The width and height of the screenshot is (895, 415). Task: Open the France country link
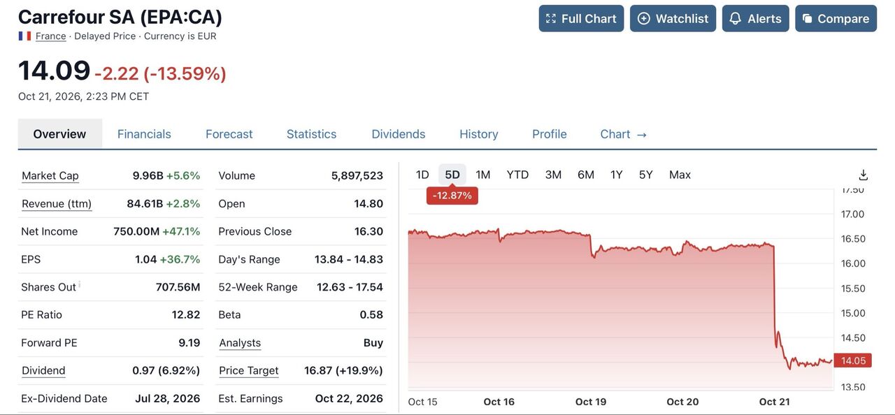(x=51, y=36)
